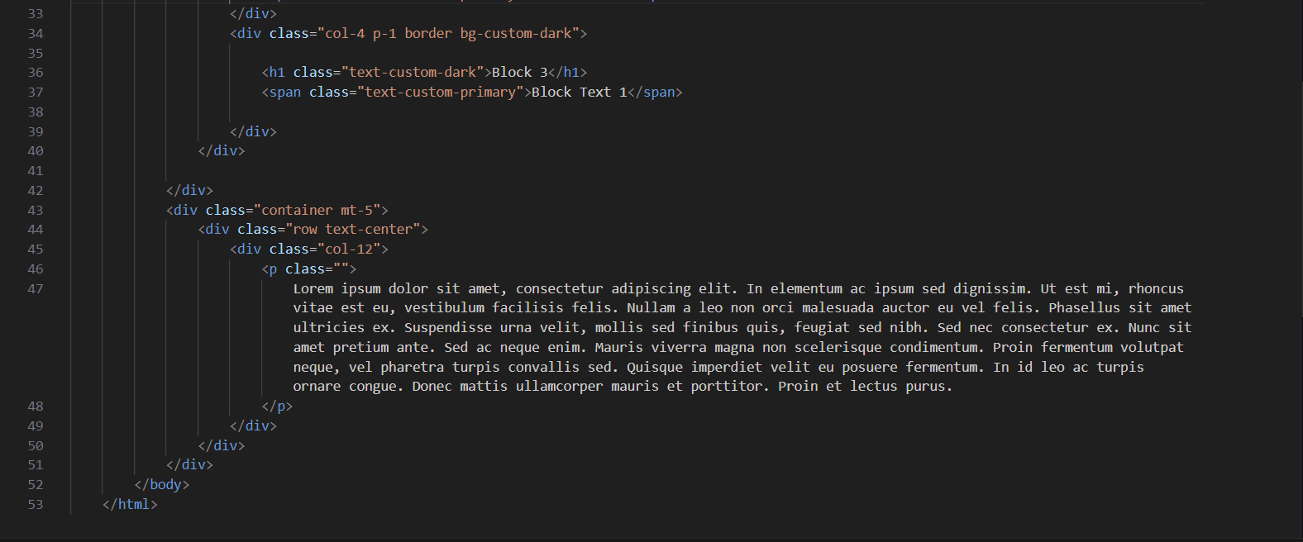
Task: Click the closing </body> tag
Action: (162, 485)
